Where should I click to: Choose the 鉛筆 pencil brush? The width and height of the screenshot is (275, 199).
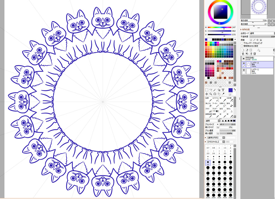click(209, 100)
